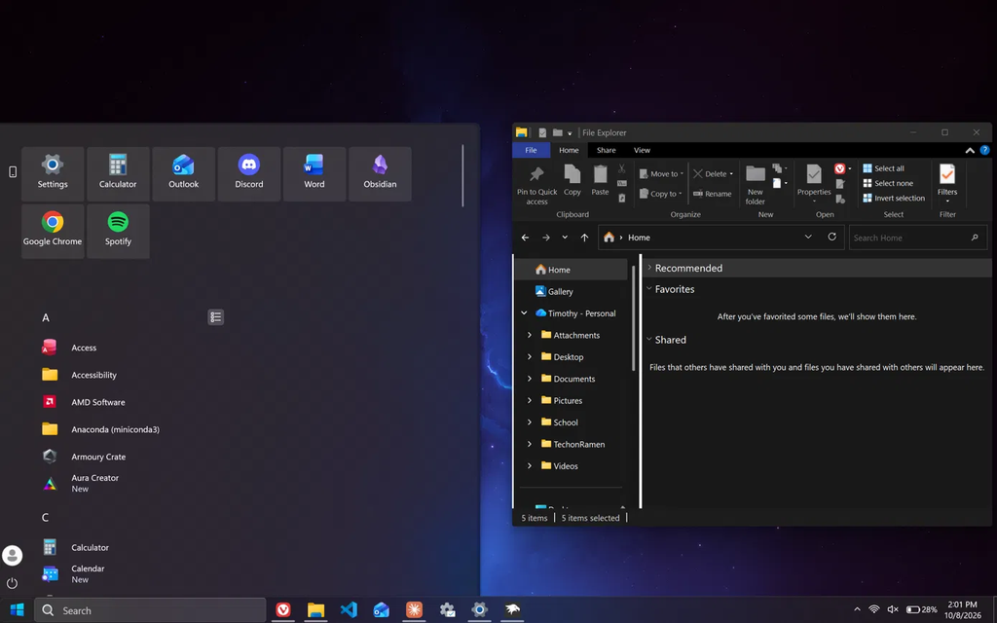This screenshot has height=623, width=997.
Task: Click the Paste button in ribbon
Action: tap(600, 180)
